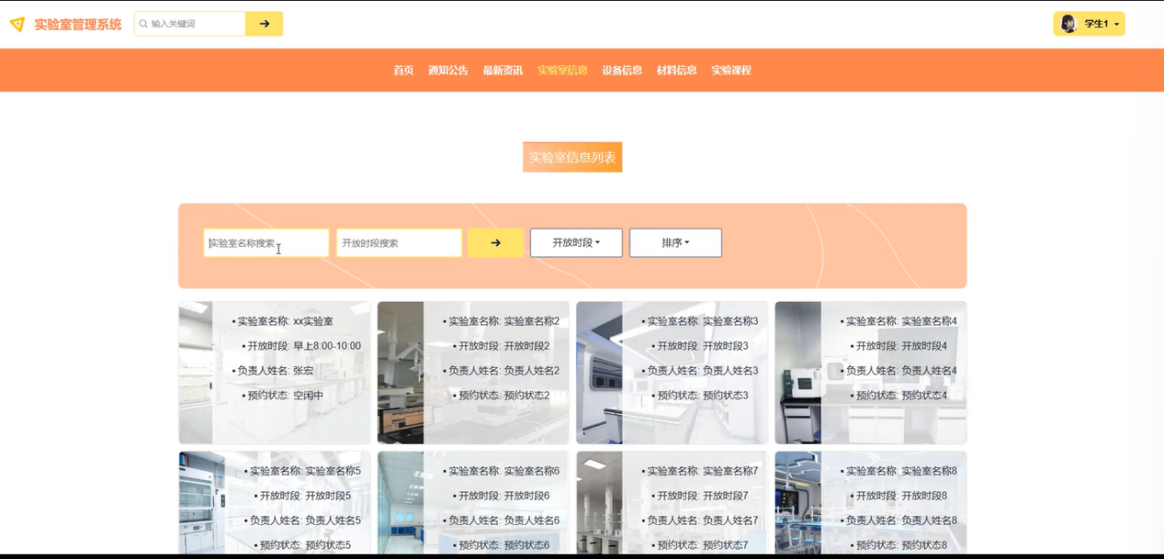Image resolution: width=1164 pixels, height=559 pixels.
Task: Expand the 排序 dropdown
Action: [x=675, y=242]
